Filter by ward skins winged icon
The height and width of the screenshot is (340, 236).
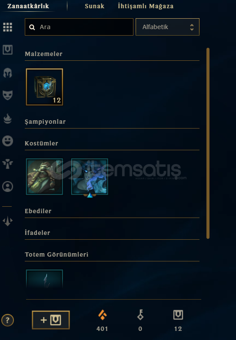click(7, 164)
